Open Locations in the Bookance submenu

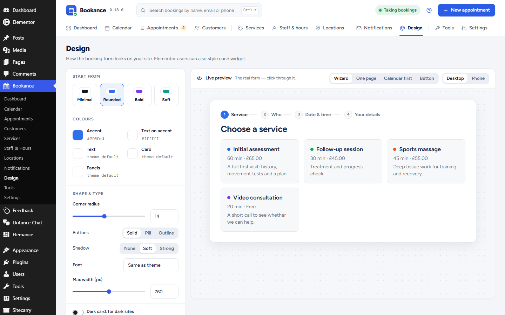point(14,158)
